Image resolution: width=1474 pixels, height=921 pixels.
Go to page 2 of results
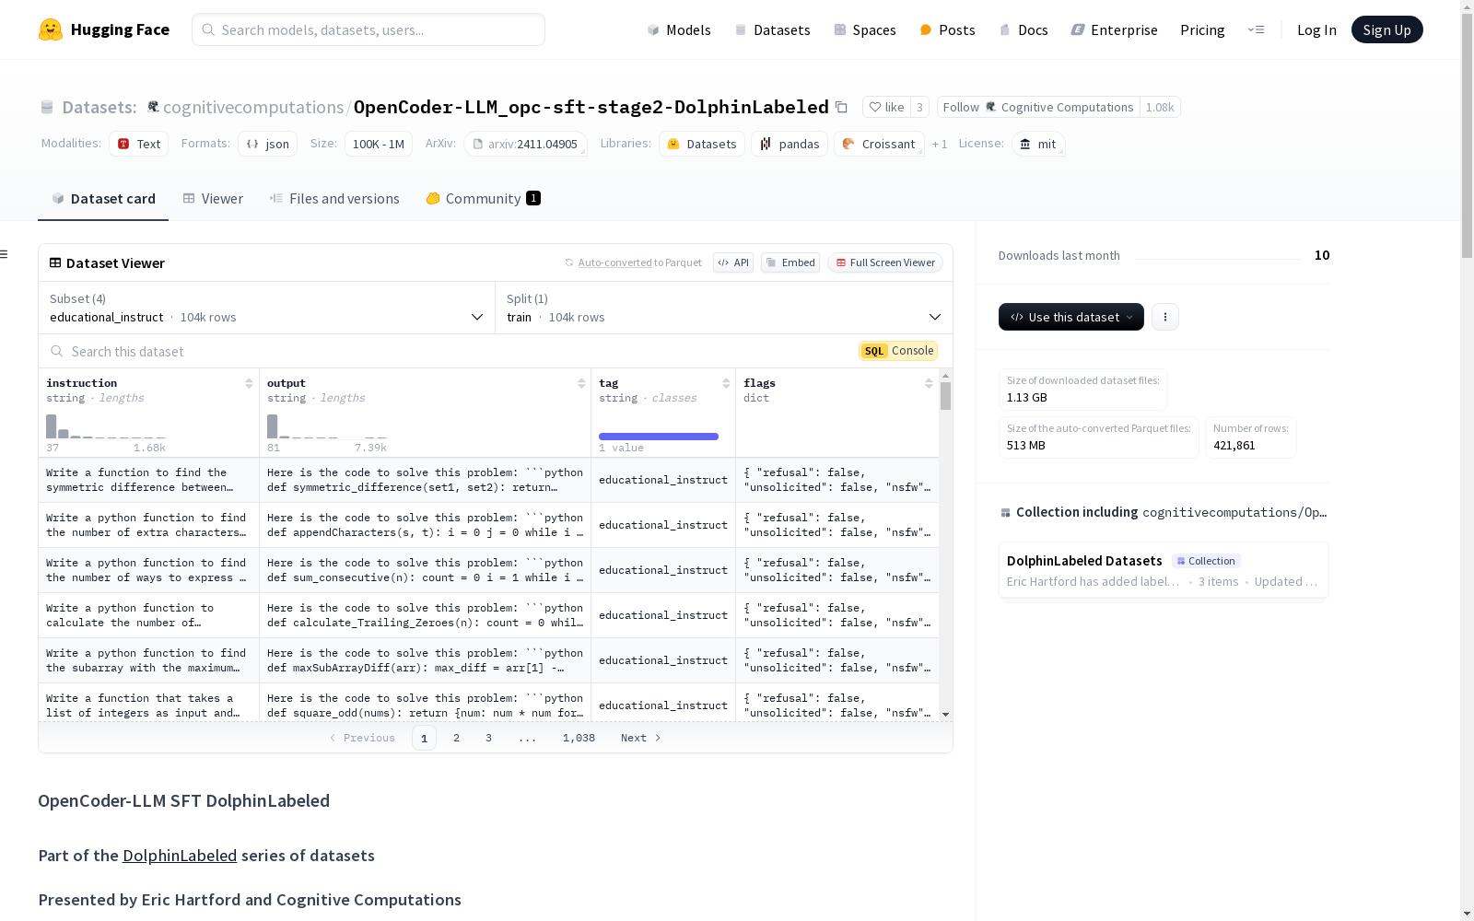click(456, 738)
